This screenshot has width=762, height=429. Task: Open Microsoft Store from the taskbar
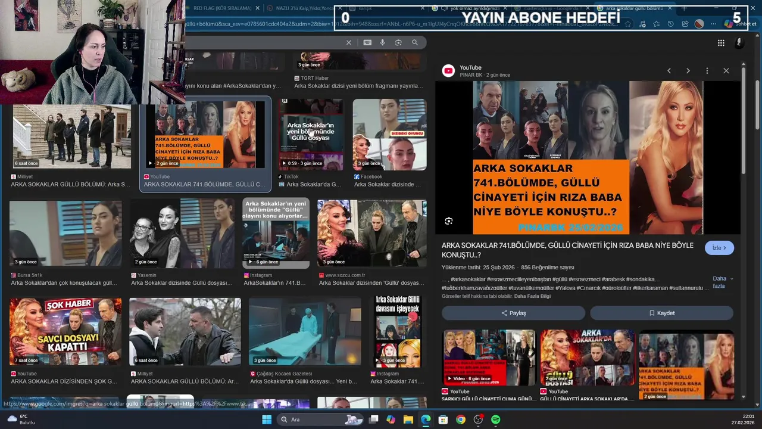click(x=443, y=419)
